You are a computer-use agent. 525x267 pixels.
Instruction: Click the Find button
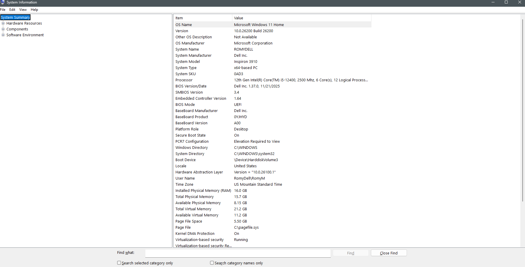pos(350,253)
